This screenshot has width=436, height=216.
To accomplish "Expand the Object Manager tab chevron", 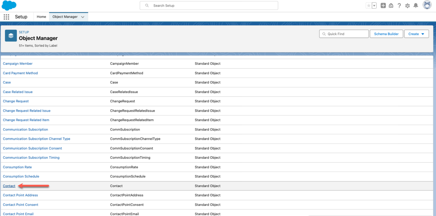I will (83, 17).
